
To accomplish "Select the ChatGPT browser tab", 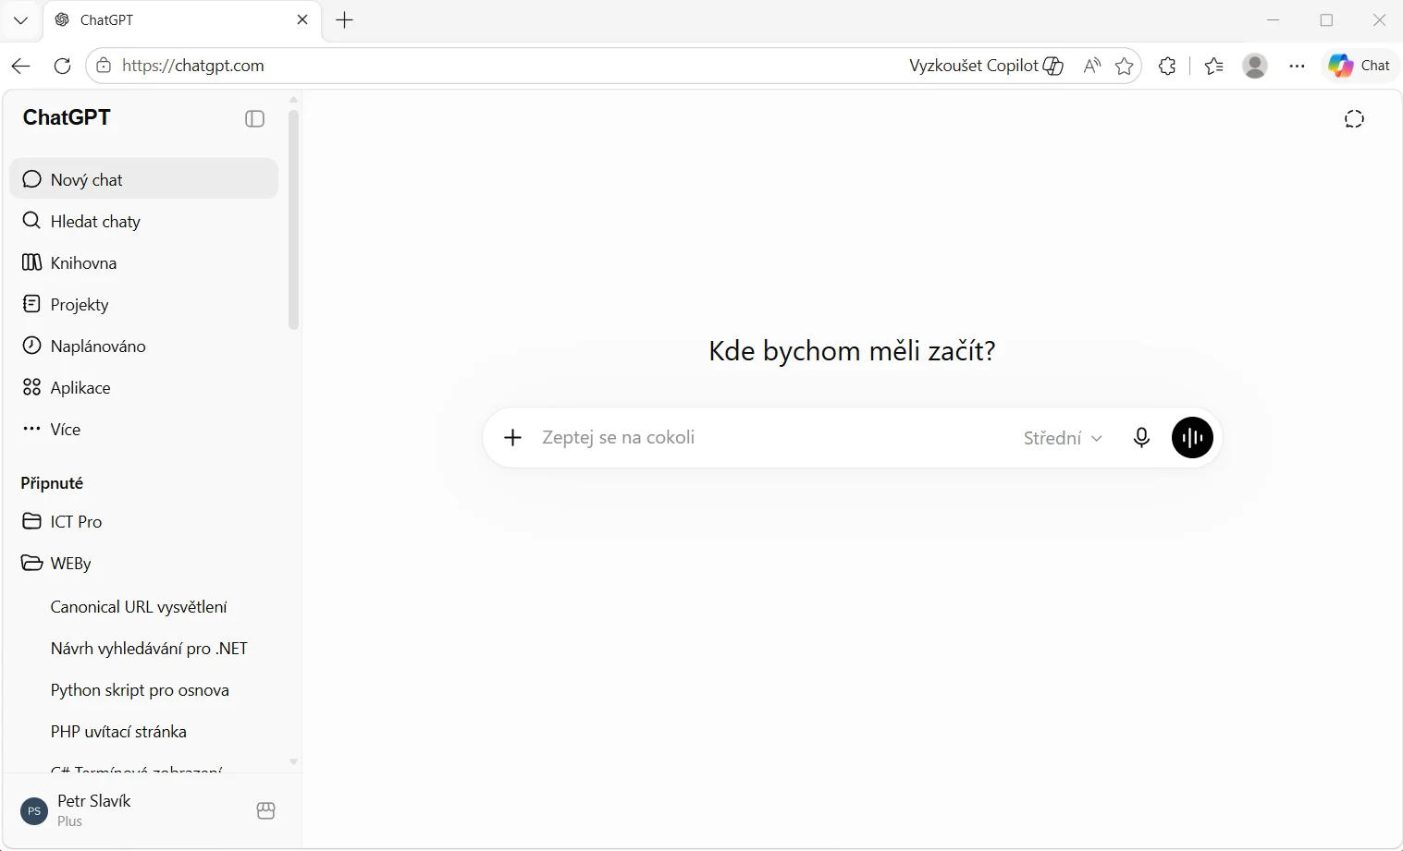I will pyautogui.click(x=182, y=20).
